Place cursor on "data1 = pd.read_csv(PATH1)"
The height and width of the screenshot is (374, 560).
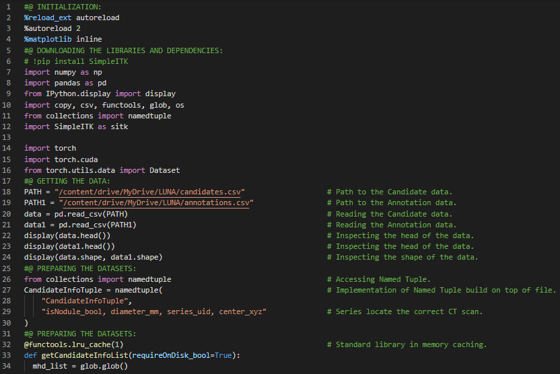80,225
